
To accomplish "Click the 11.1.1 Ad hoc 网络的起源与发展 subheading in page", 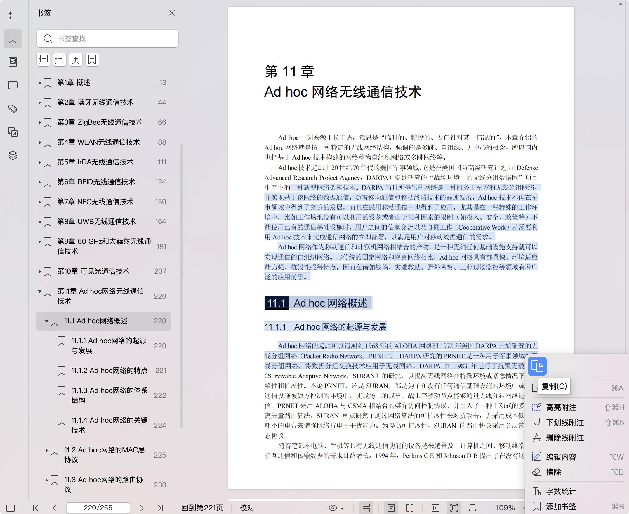I will tap(325, 327).
